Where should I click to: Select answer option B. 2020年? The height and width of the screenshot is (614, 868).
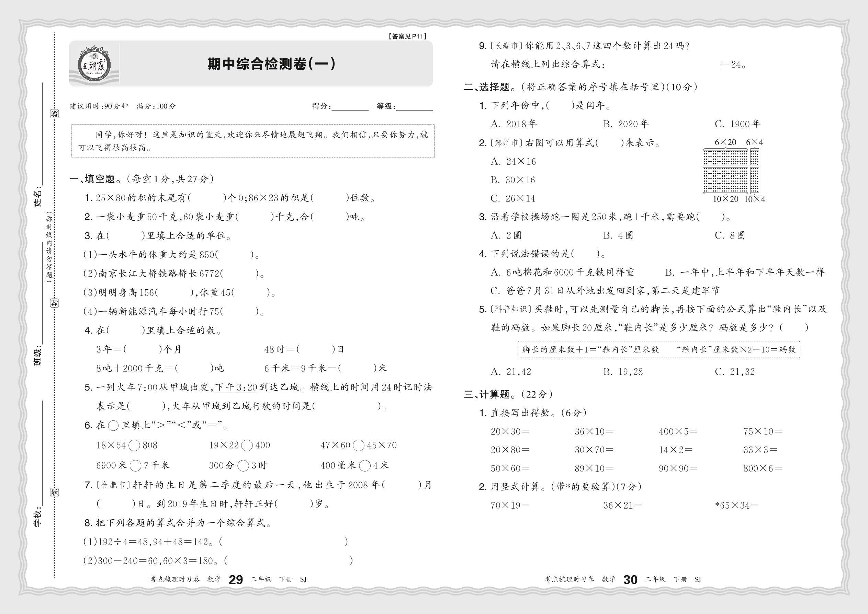click(x=625, y=124)
